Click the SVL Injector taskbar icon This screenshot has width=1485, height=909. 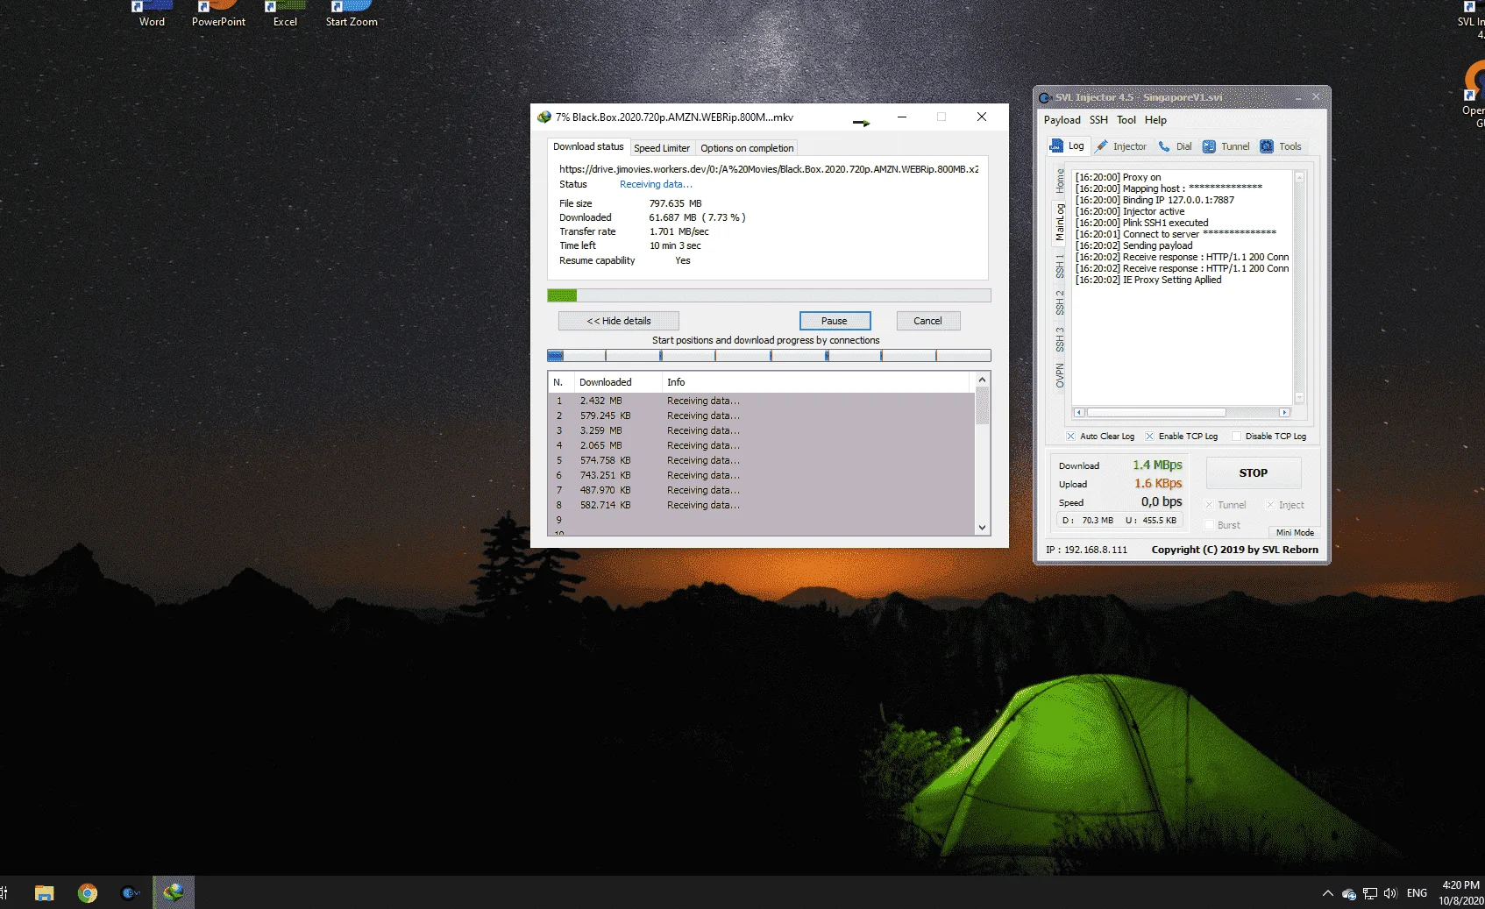pos(131,893)
